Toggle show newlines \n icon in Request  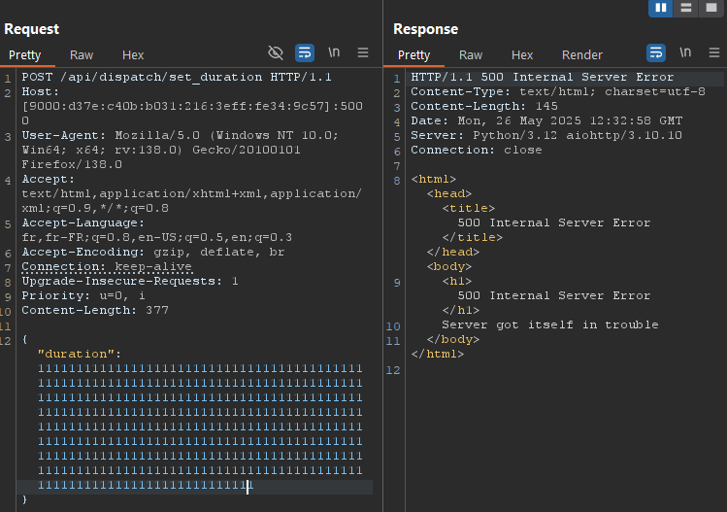click(x=334, y=52)
